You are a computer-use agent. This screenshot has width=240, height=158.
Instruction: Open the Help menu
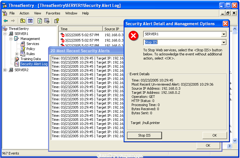tap(86, 13)
